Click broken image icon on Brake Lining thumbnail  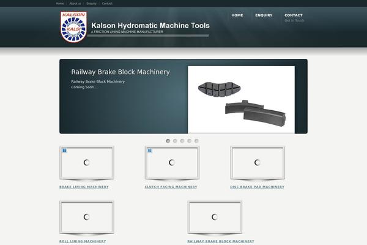tap(64, 151)
